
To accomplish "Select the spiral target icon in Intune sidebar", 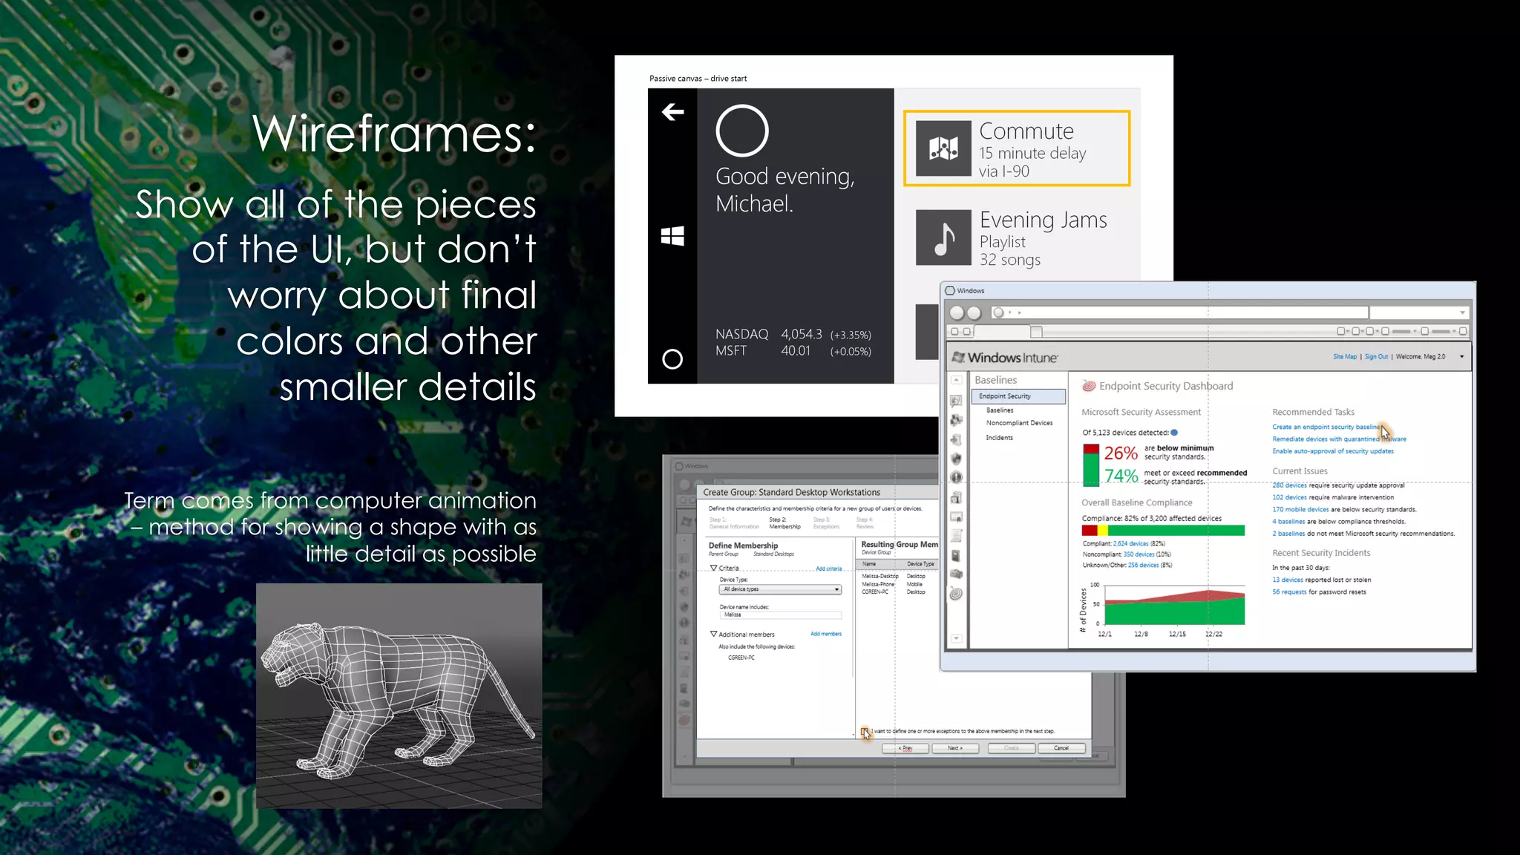I will [957, 594].
